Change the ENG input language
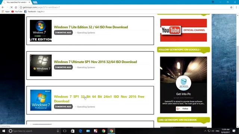The height and width of the screenshot is (134, 239). tap(217, 131)
